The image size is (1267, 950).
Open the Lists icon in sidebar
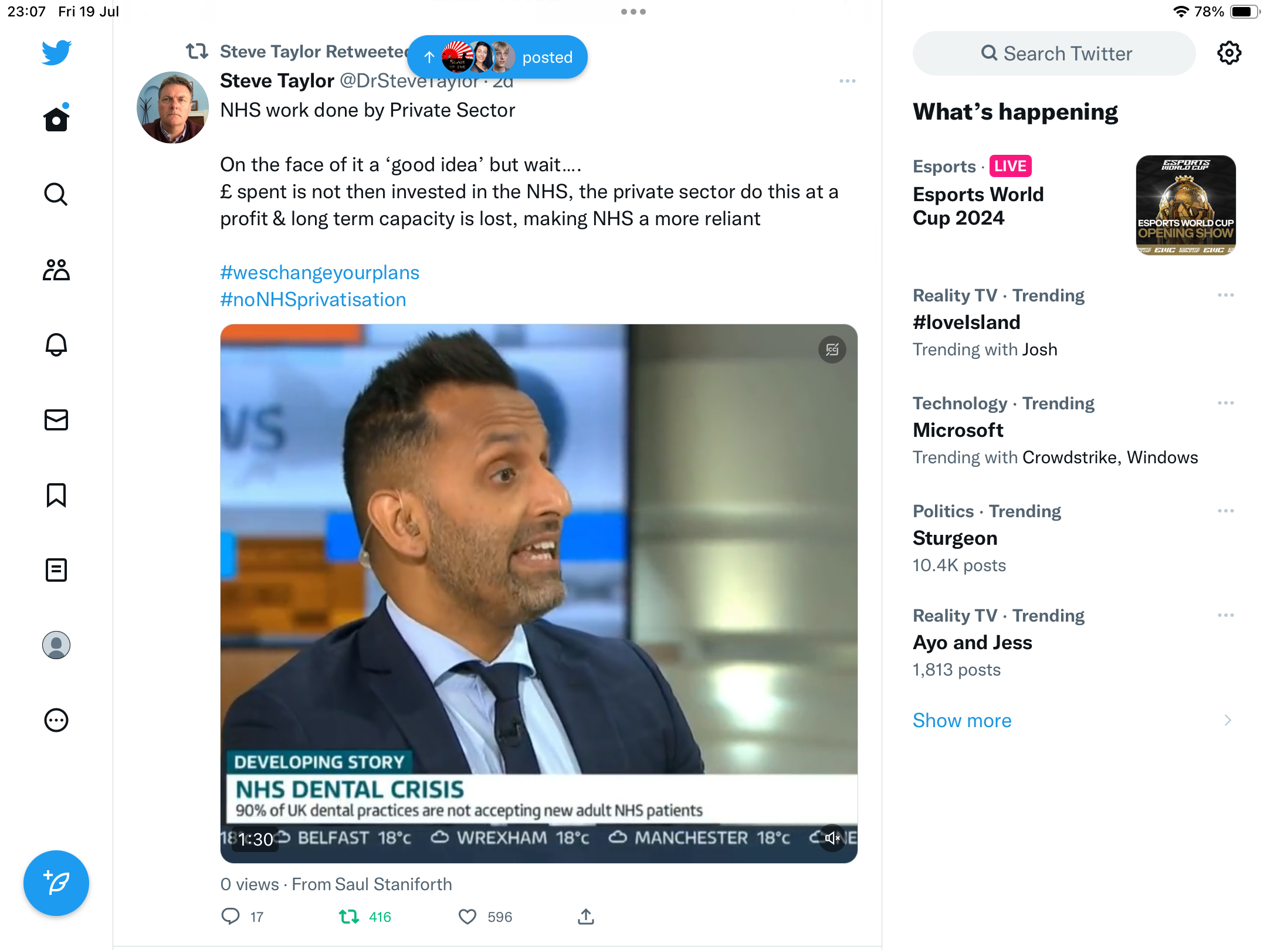tap(56, 570)
